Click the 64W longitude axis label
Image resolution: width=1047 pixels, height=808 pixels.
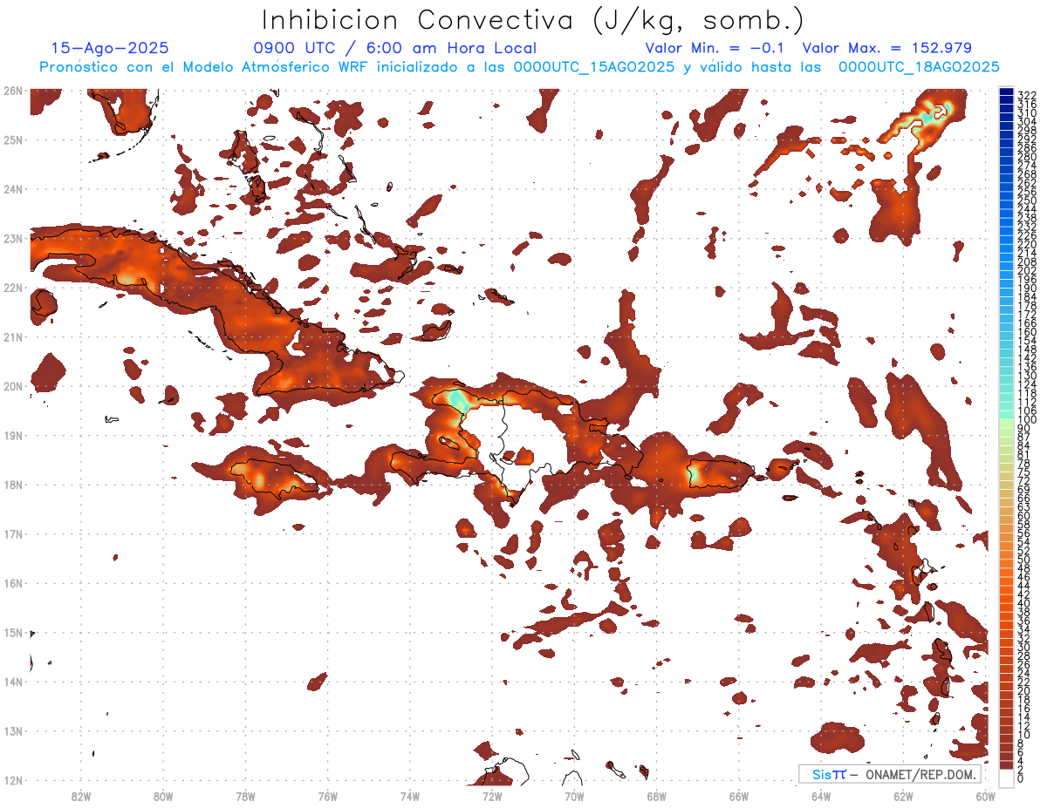[821, 795]
